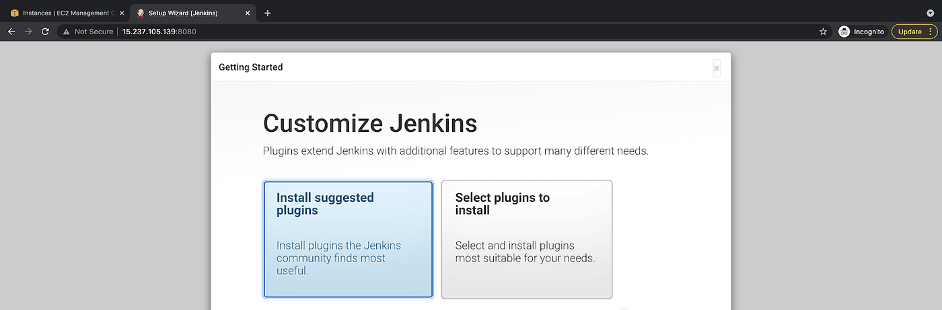This screenshot has width=942, height=310.
Task: Click the Getting Started dialog title
Action: coord(250,67)
